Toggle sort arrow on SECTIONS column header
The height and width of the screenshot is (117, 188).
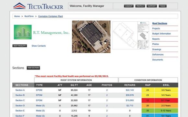click(x=14, y=85)
